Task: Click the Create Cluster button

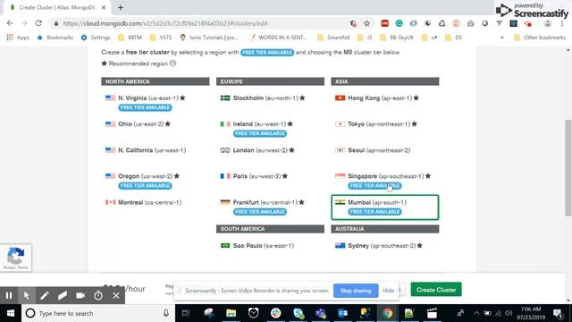Action: point(436,290)
